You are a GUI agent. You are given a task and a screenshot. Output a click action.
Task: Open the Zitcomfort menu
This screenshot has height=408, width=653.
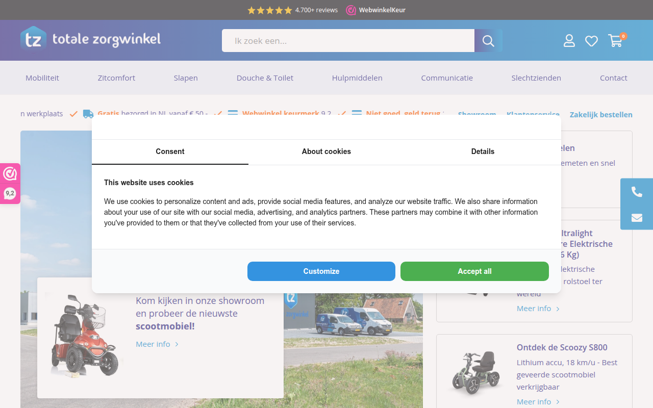116,78
